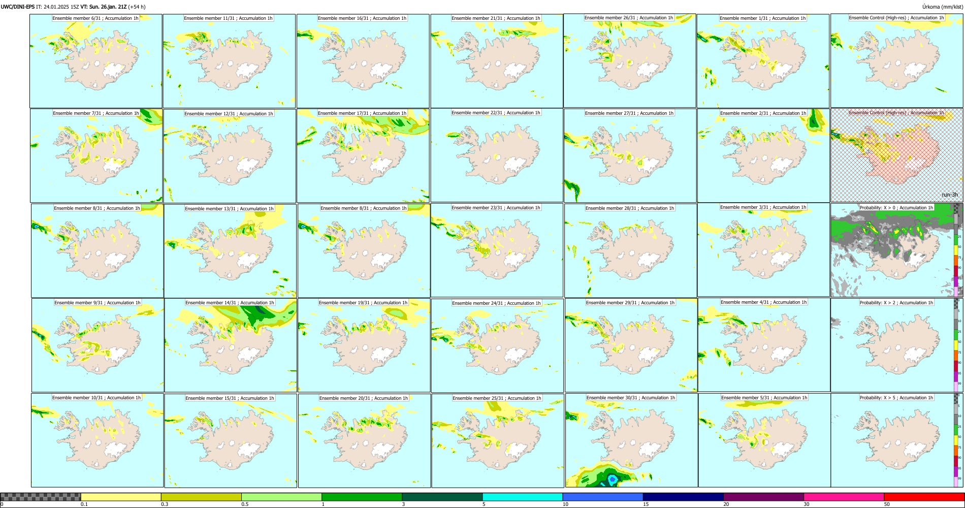Open the Ensemble member 5/31 map panel
The image size is (965, 508).
[764, 440]
